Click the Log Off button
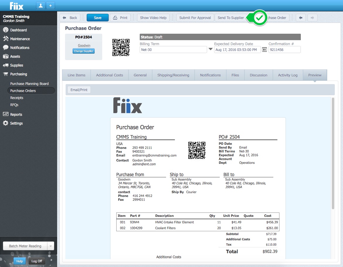 tap(37, 261)
